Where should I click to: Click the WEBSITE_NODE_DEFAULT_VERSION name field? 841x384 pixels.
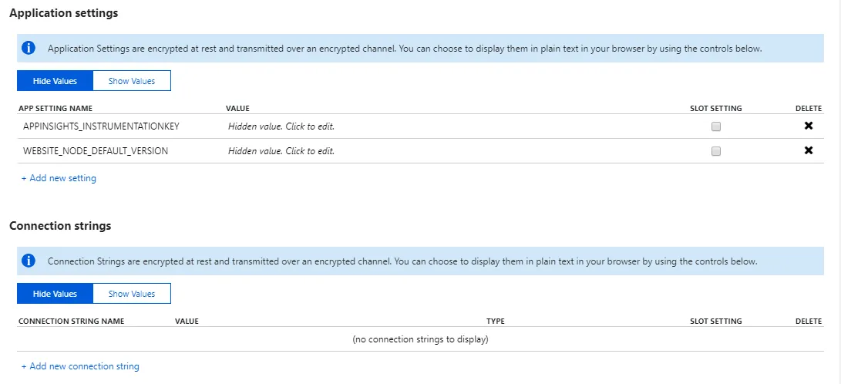[96, 151]
